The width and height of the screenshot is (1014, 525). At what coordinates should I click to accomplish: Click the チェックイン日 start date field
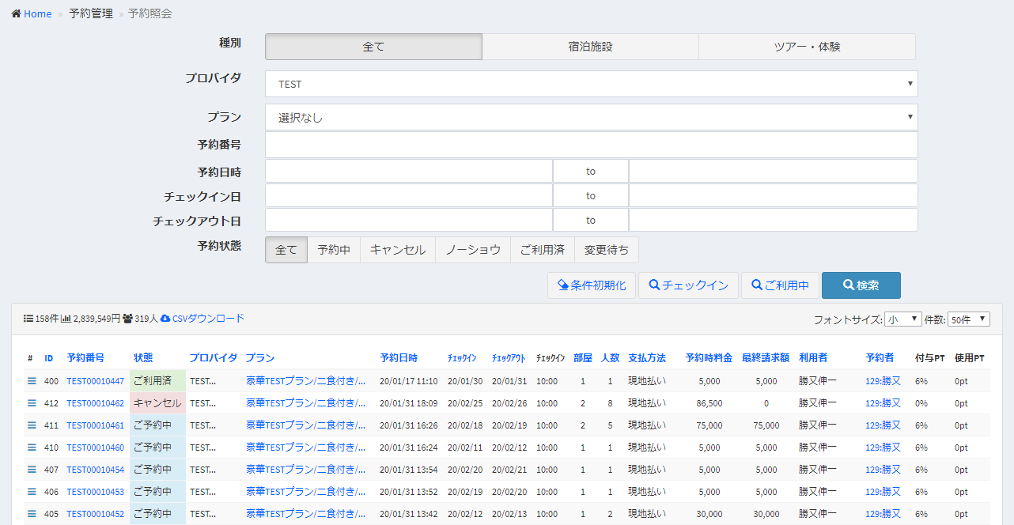[x=409, y=195]
